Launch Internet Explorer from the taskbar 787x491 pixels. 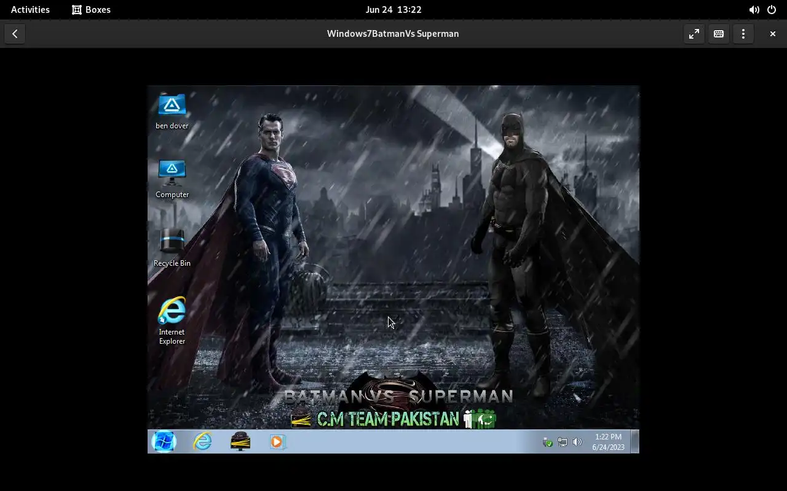202,441
